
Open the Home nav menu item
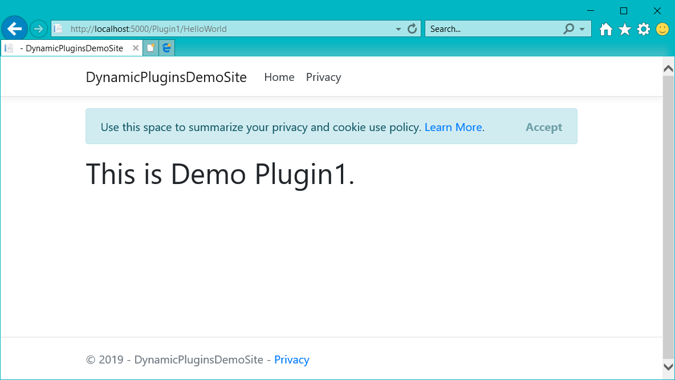(x=279, y=77)
